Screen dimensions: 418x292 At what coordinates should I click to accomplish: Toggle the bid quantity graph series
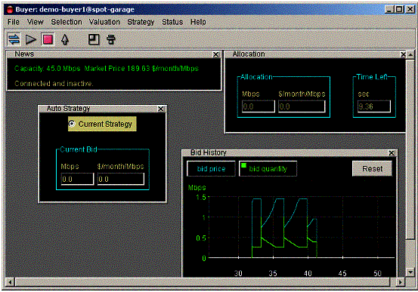pos(268,168)
